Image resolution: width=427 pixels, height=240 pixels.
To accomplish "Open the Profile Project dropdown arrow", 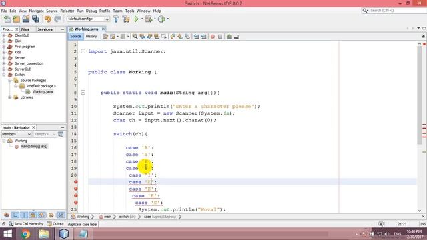I will tap(167, 19).
